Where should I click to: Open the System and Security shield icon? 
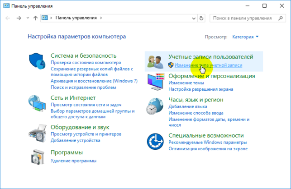pos(37,61)
